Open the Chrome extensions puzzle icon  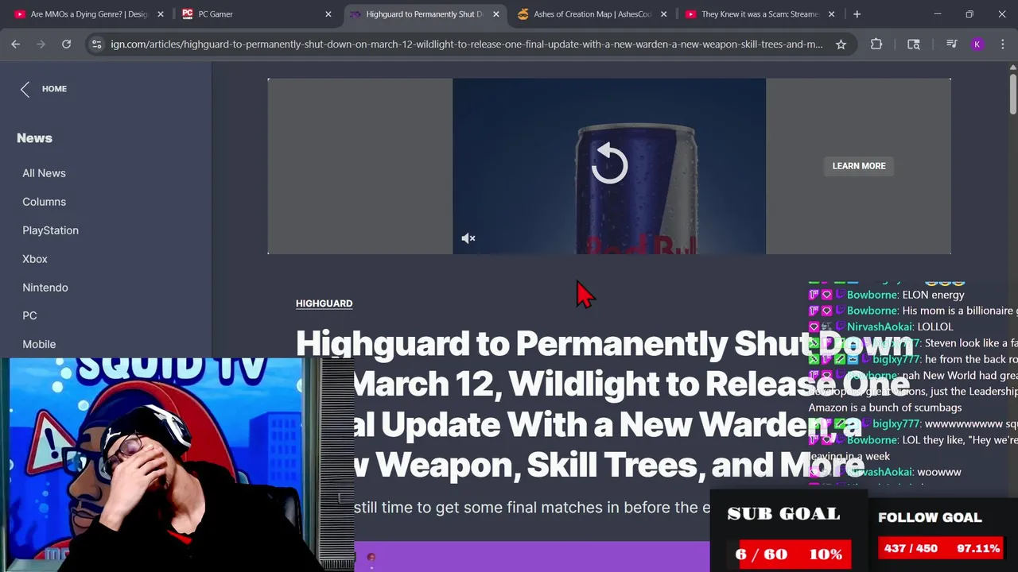pos(876,44)
